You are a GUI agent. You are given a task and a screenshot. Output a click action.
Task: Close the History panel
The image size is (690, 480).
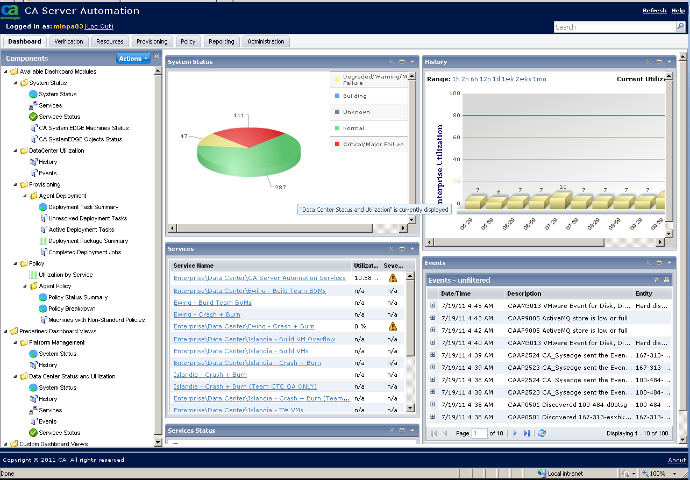point(649,62)
